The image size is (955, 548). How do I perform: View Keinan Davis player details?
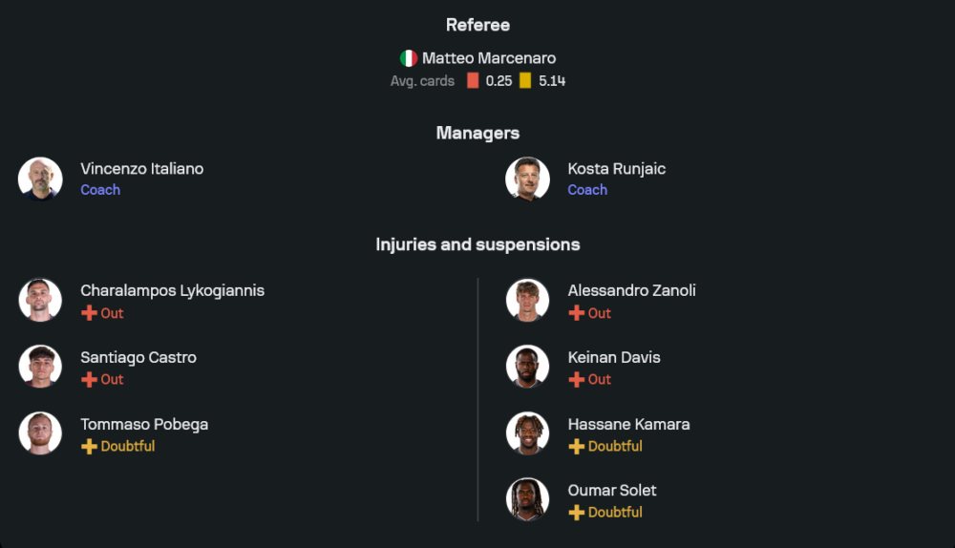[613, 357]
